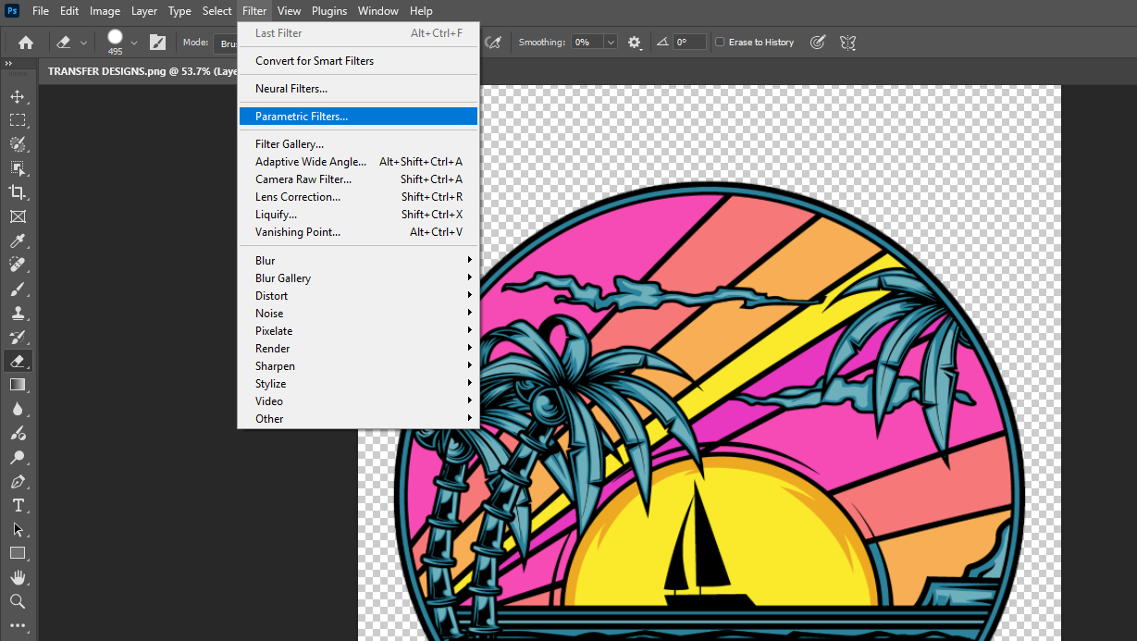Image resolution: width=1137 pixels, height=641 pixels.
Task: Expand the Distort submenu
Action: pos(358,295)
